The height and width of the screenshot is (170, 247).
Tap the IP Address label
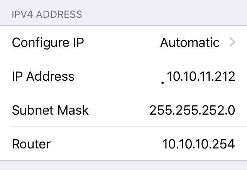43,76
